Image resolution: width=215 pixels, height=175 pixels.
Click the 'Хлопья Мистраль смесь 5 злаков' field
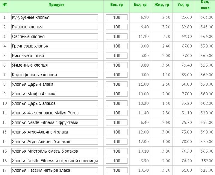[x=55, y=151]
